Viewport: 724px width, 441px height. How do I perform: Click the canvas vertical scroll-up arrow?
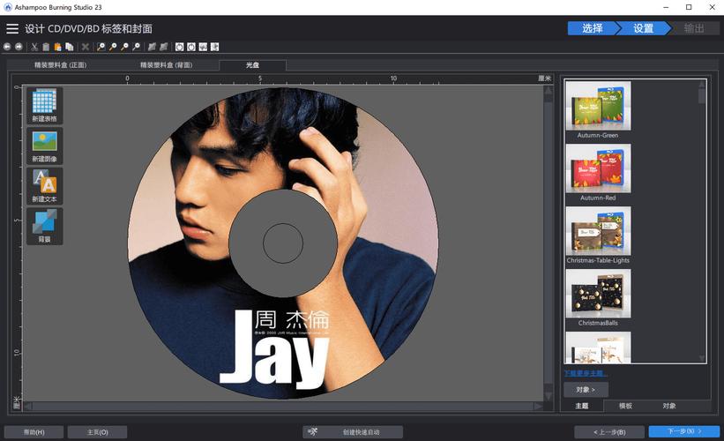[x=549, y=91]
